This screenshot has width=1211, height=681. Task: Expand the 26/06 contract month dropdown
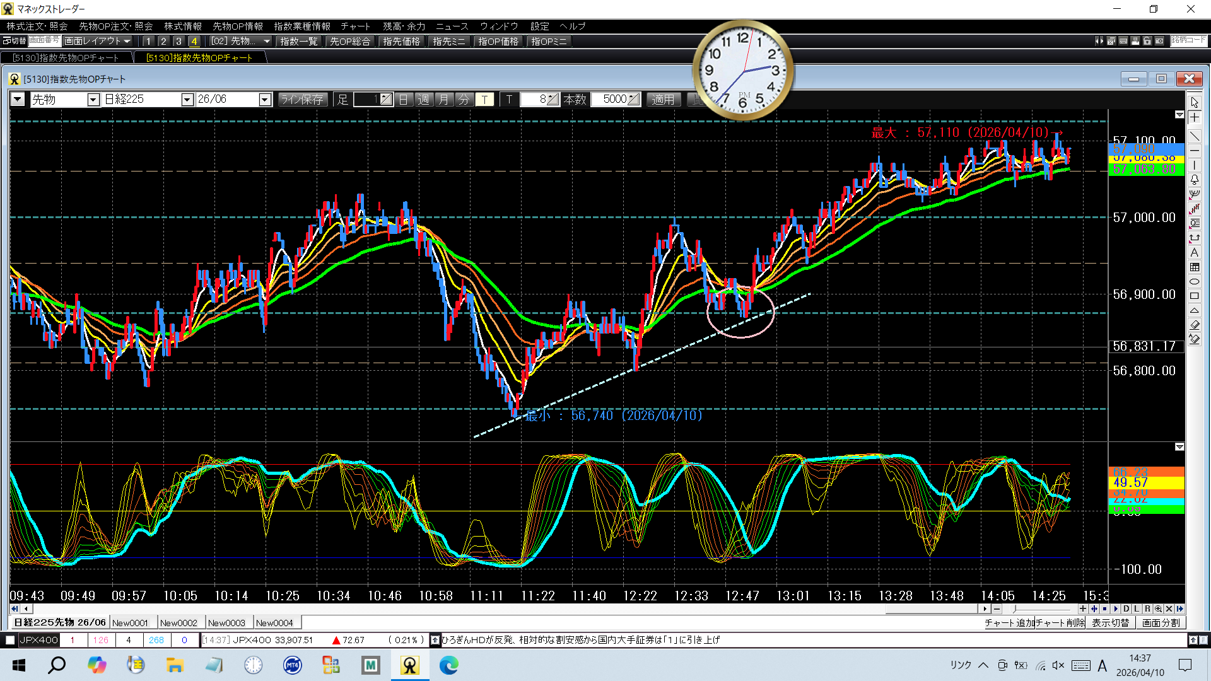coord(265,100)
